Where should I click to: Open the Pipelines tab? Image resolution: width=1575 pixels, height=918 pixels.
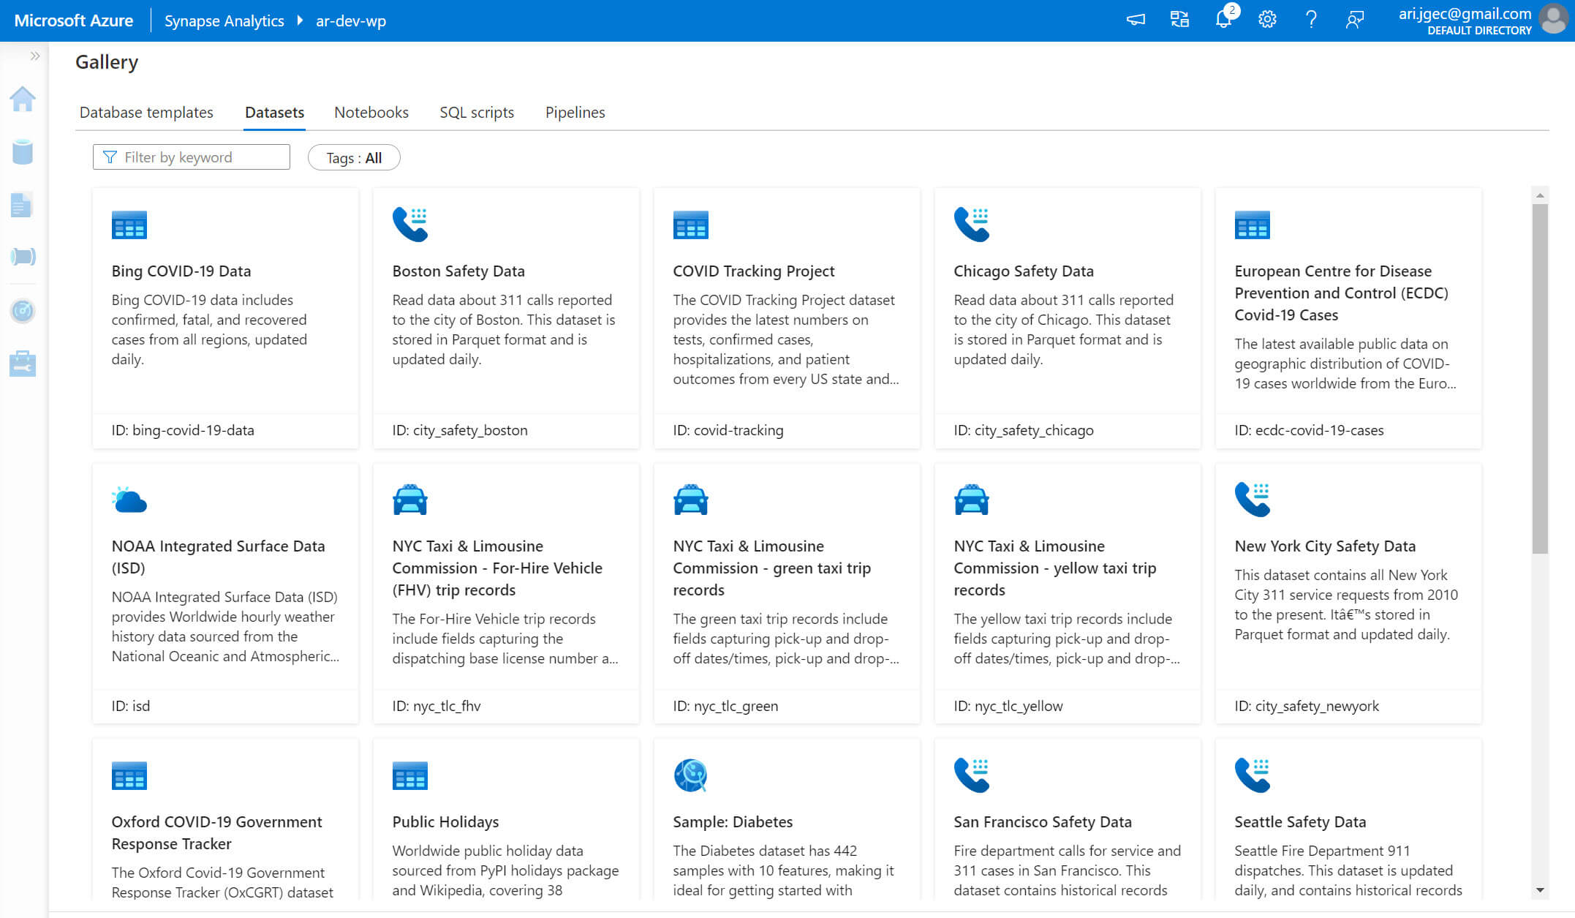575,113
